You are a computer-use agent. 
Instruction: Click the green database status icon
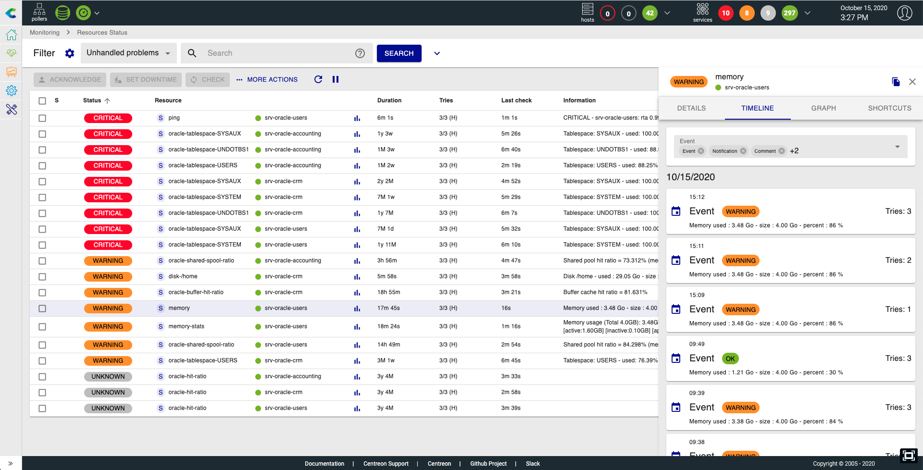coord(62,13)
